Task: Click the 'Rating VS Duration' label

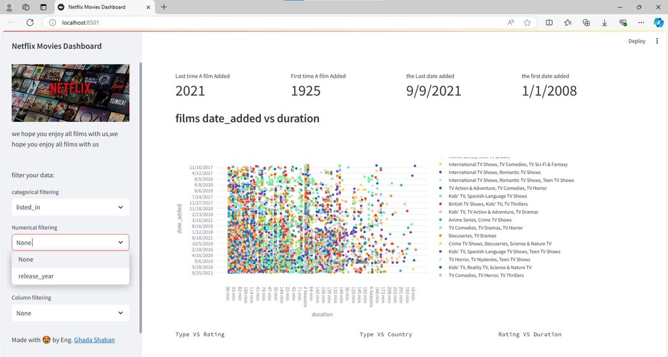Action: 530,334
